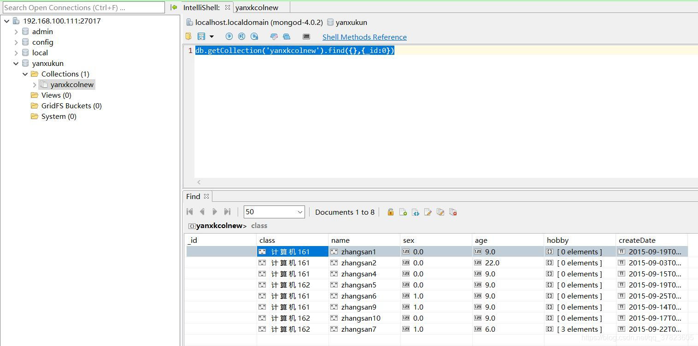Click the _id column header
The image size is (698, 346).
(x=221, y=240)
